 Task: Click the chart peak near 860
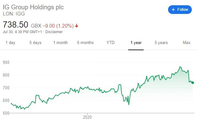[x=180, y=67]
